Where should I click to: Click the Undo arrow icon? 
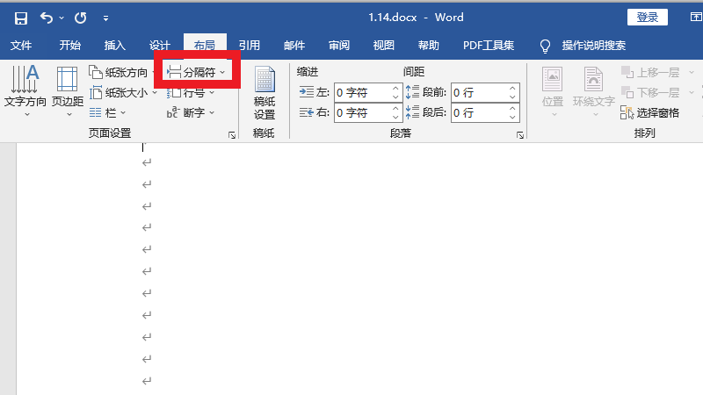[x=47, y=18]
